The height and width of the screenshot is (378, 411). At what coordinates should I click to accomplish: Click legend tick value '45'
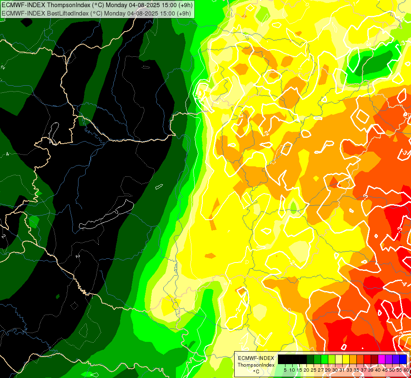pos(385,370)
